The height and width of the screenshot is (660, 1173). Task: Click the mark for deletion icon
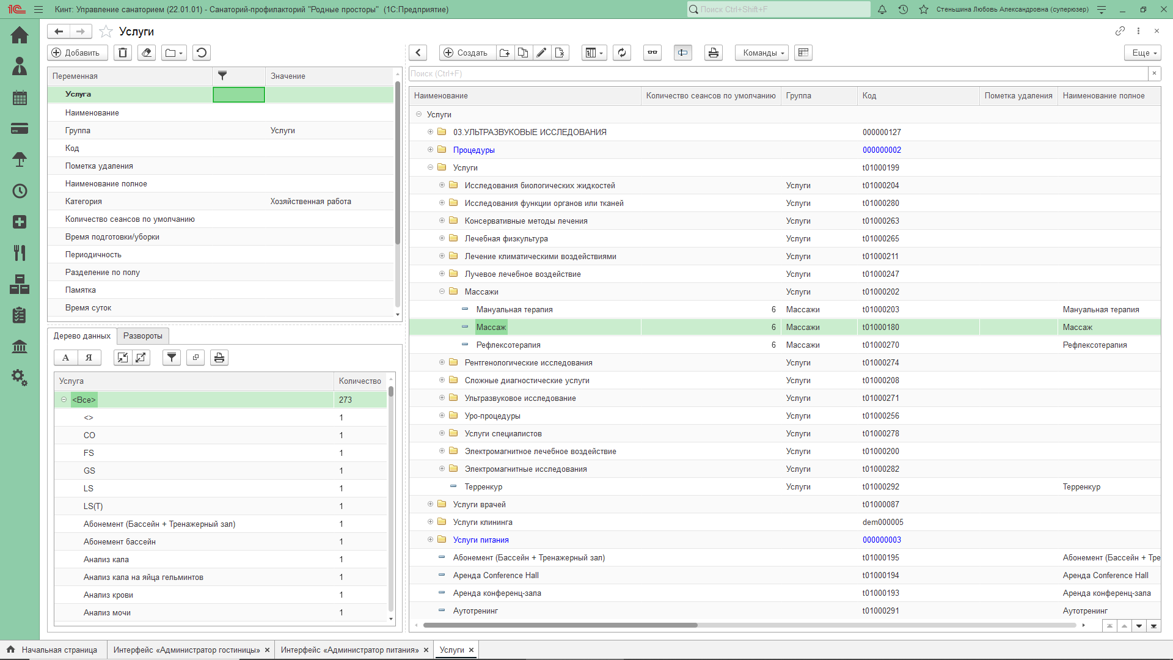coord(560,53)
